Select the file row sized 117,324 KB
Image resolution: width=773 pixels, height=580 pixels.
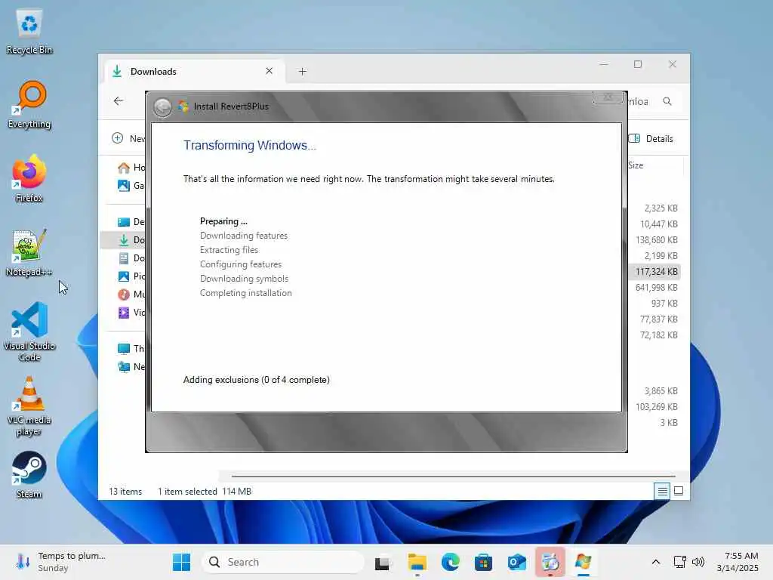coord(656,272)
